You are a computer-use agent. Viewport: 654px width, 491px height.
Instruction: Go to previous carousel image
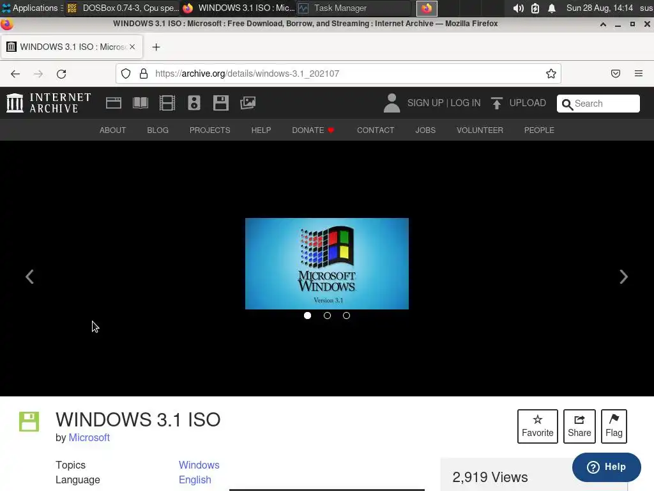pyautogui.click(x=29, y=277)
